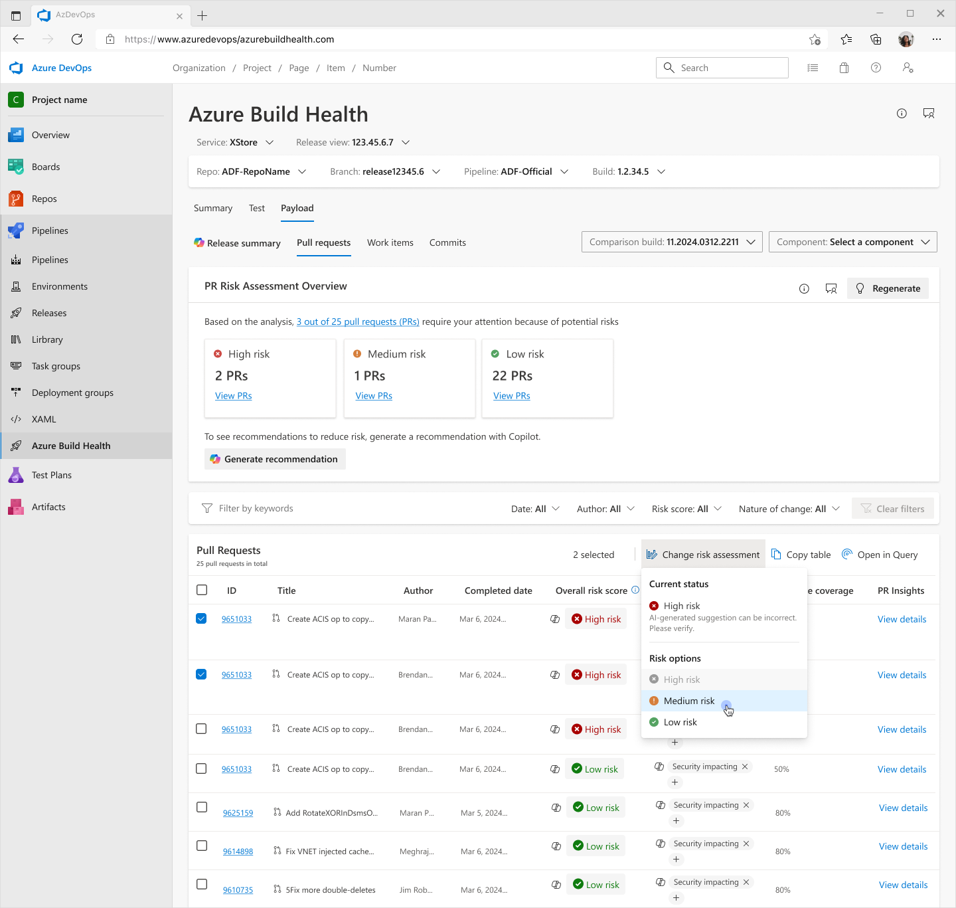Open the Select a component dropdown
This screenshot has height=908, width=956.
click(853, 242)
